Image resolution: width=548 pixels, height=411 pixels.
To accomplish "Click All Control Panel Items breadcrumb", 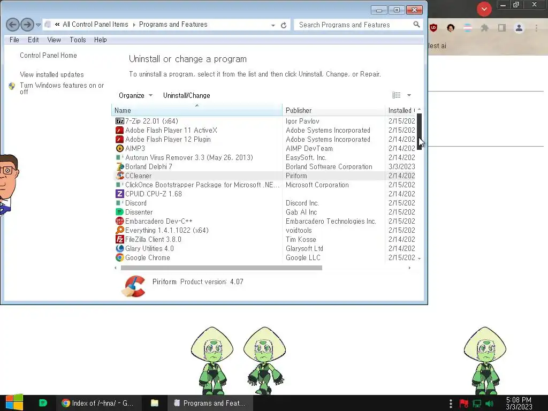I will click(95, 25).
